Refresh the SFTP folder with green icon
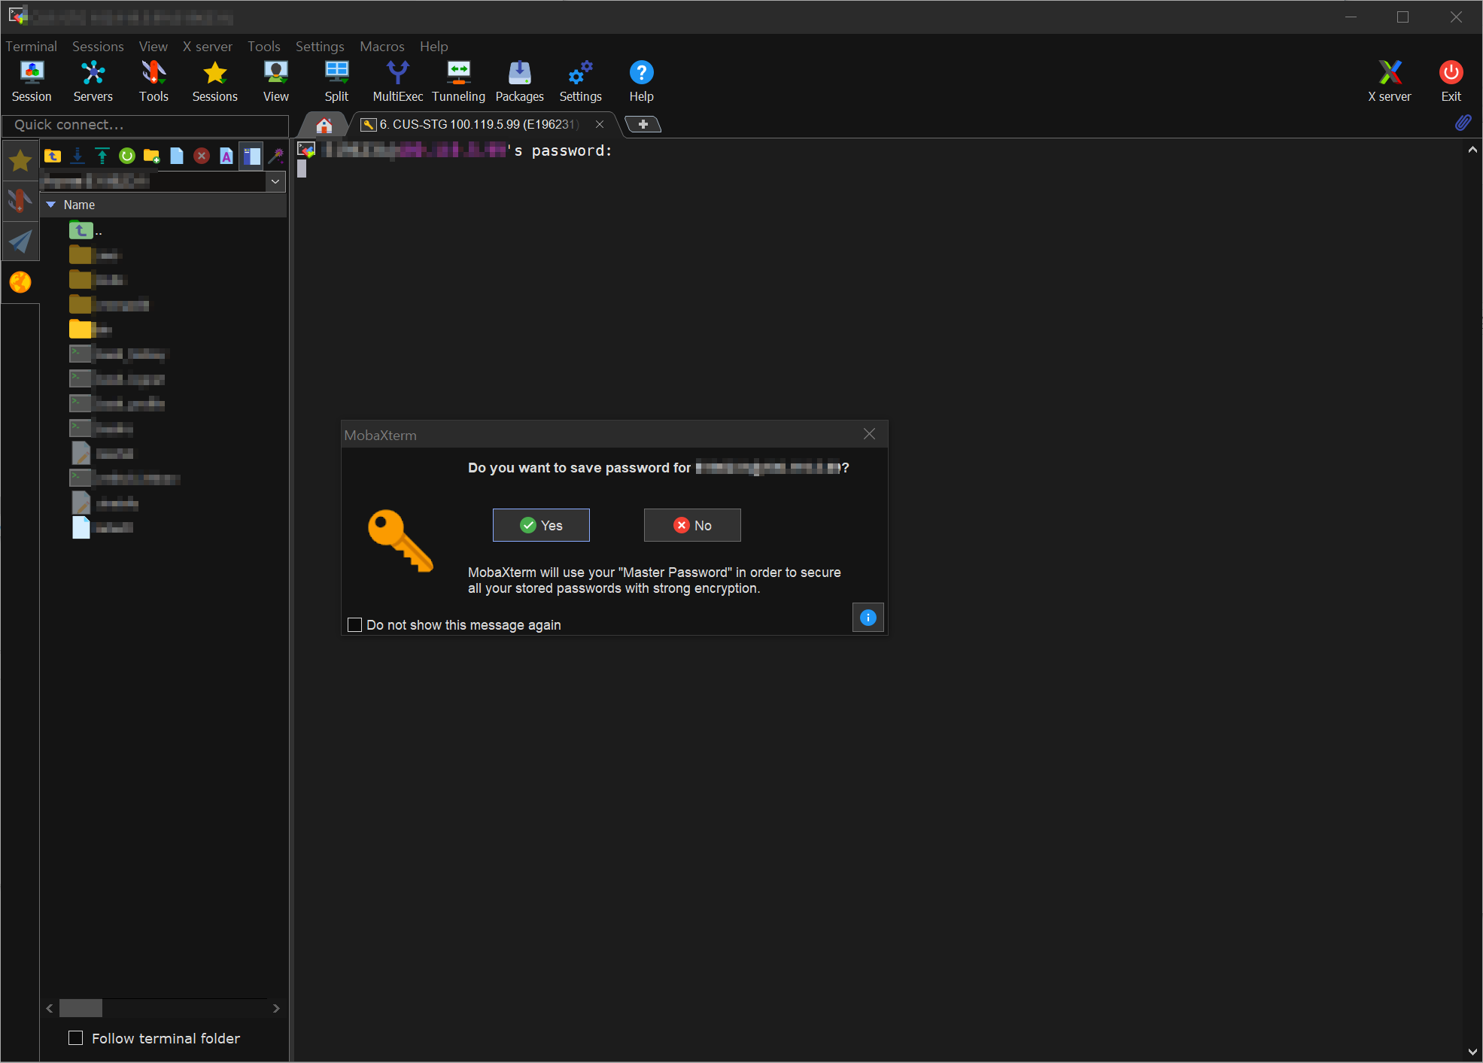Viewport: 1483px width, 1063px height. 127,156
